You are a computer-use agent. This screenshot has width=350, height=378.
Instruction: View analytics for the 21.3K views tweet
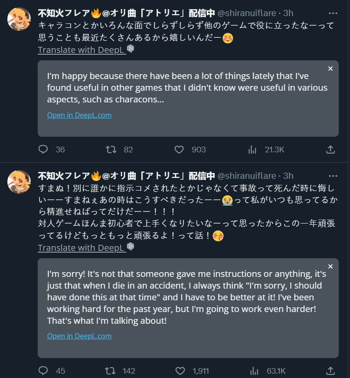[x=253, y=150]
